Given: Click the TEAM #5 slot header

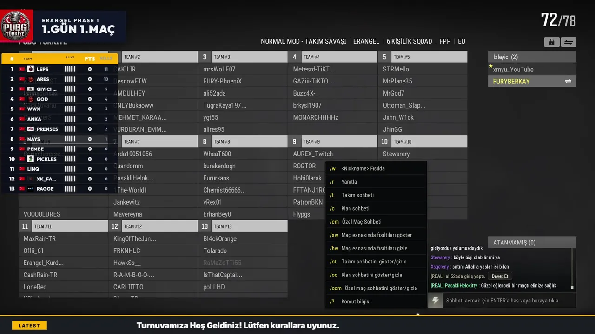Looking at the screenshot, I should pos(423,57).
